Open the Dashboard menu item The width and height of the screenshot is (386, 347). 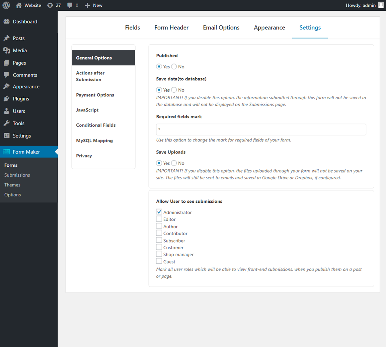[x=29, y=21]
